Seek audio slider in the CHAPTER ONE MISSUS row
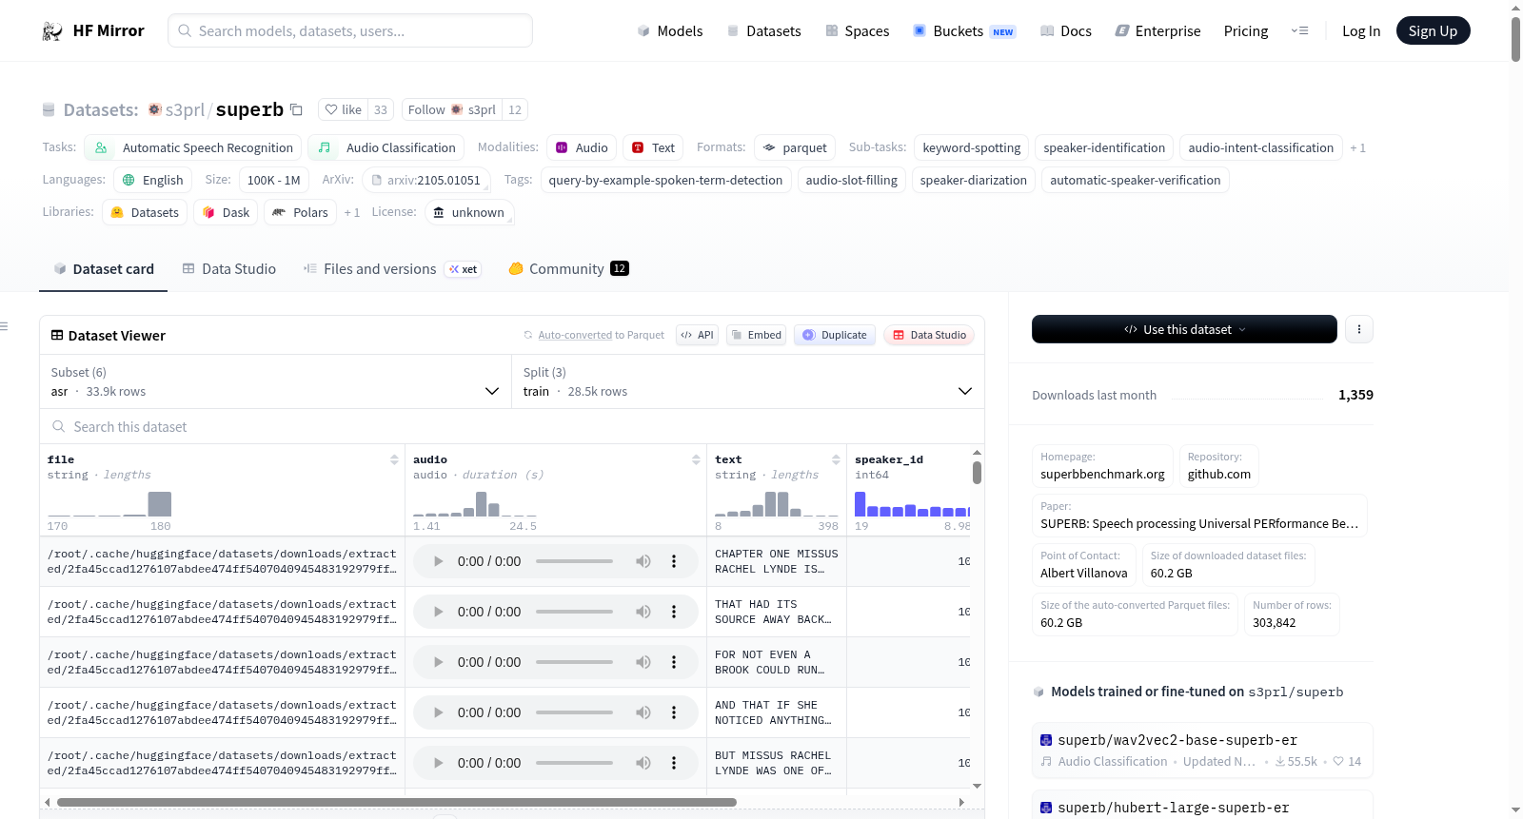Viewport: 1523px width, 819px height. click(x=574, y=561)
